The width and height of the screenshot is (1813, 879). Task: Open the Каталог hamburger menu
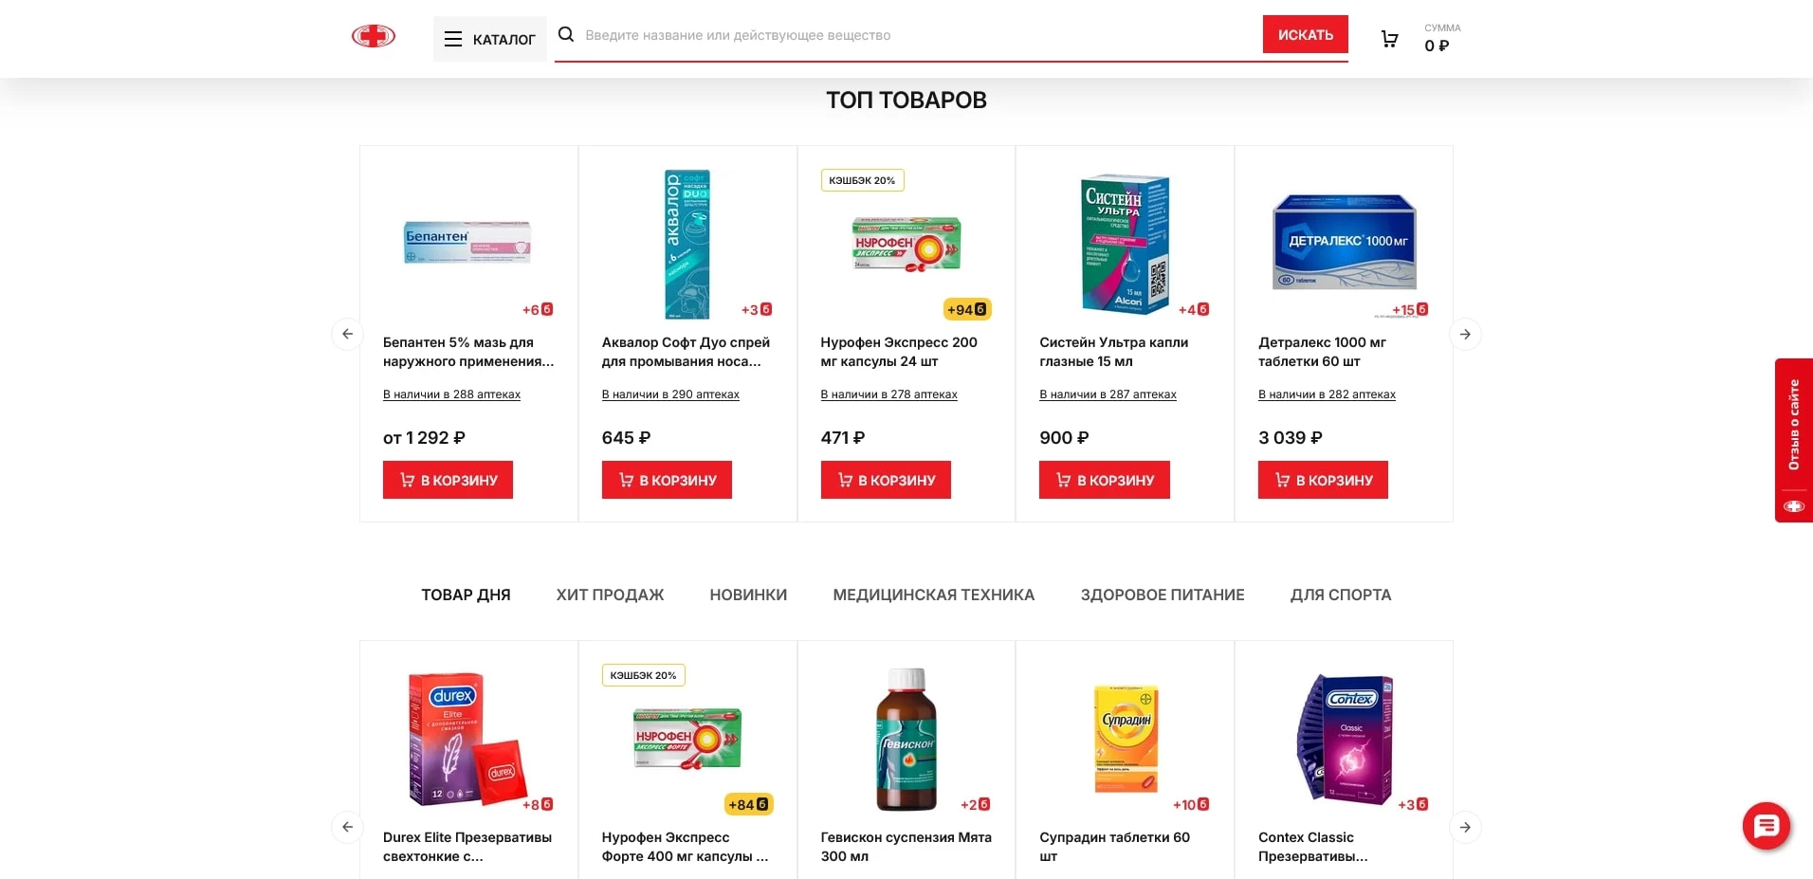coord(490,39)
